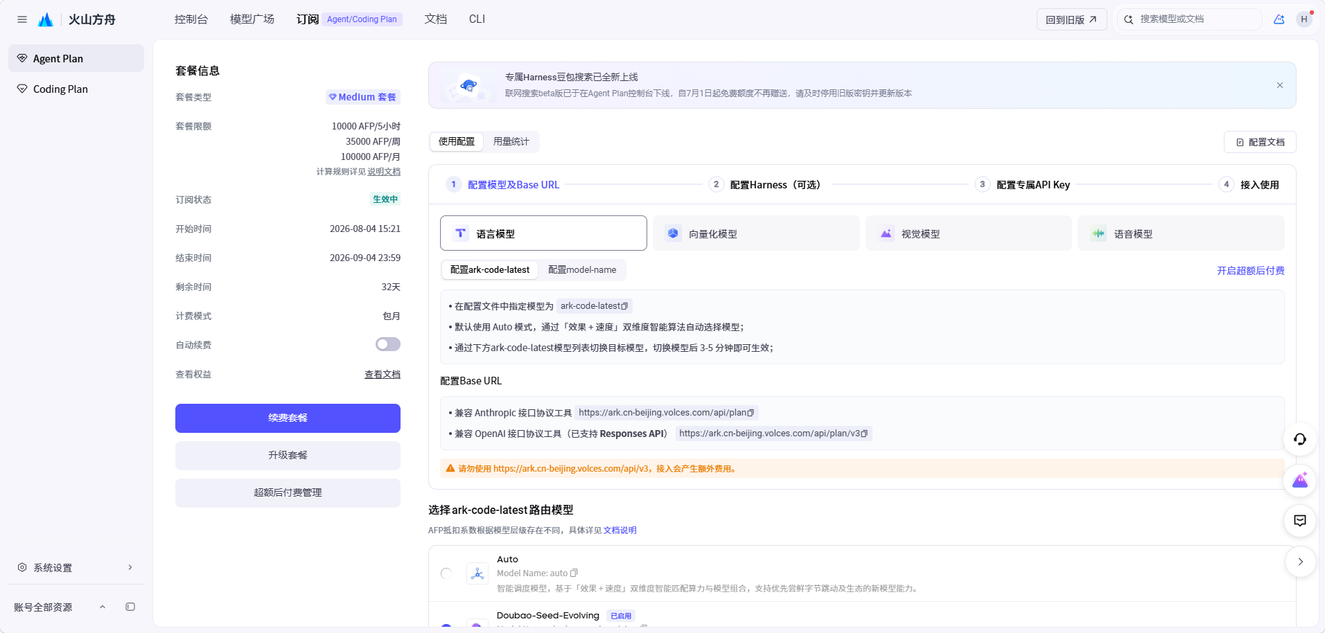Click the banner's Harness search illustration
Image resolution: width=1325 pixels, height=633 pixels.
tap(468, 87)
